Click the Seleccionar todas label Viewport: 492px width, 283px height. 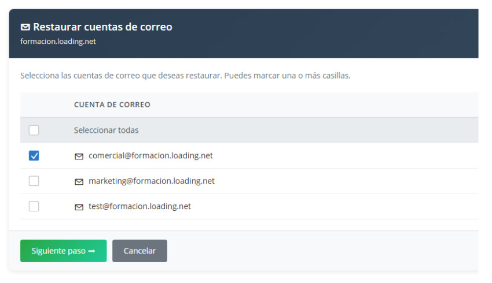pyautogui.click(x=106, y=130)
